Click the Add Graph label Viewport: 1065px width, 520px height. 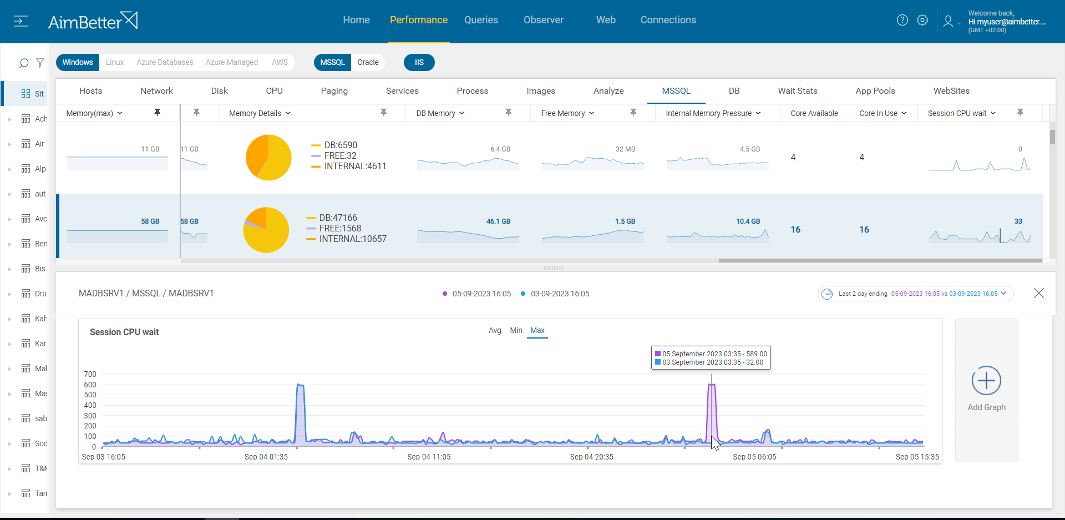986,407
